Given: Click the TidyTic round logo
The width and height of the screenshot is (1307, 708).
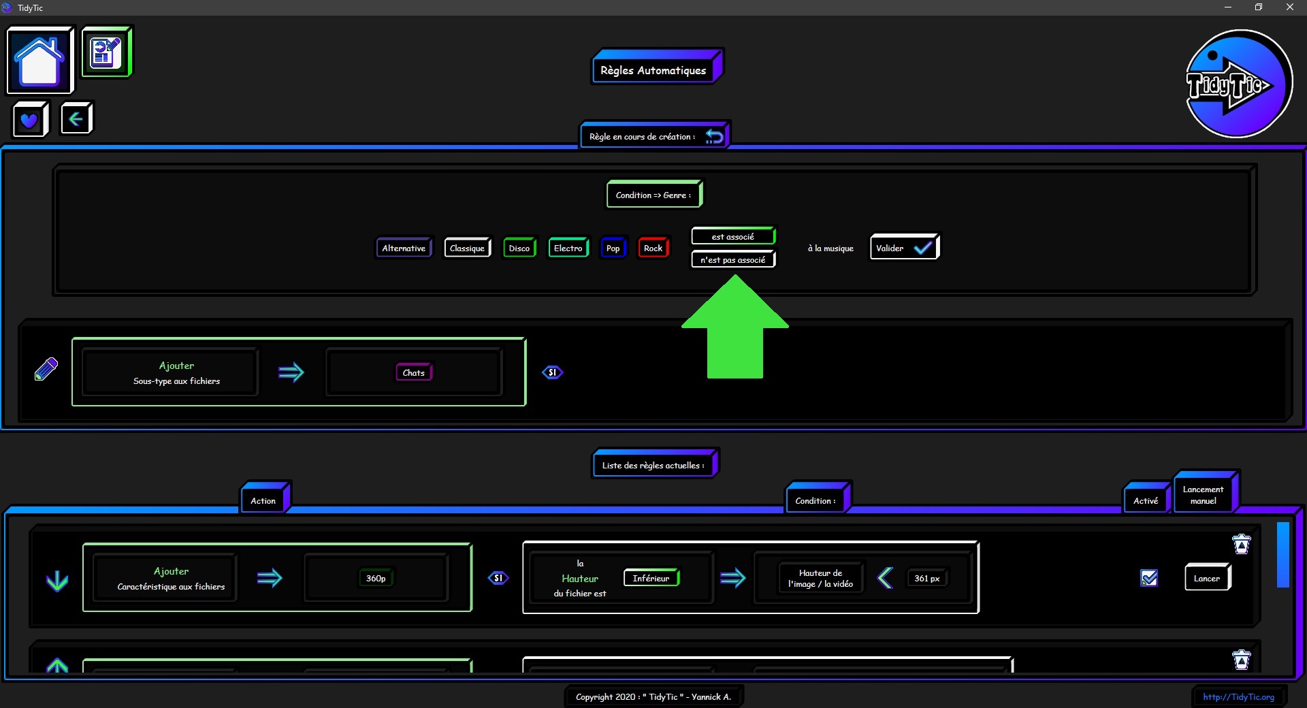Looking at the screenshot, I should pos(1238,84).
